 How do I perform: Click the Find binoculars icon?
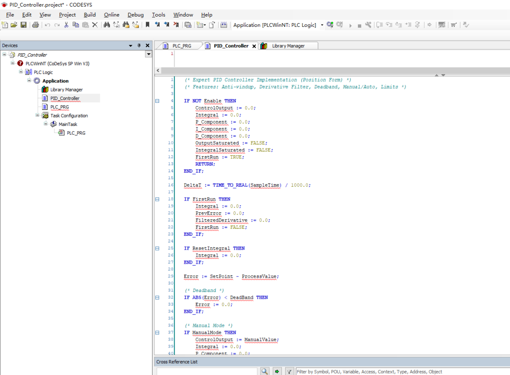pos(107,25)
